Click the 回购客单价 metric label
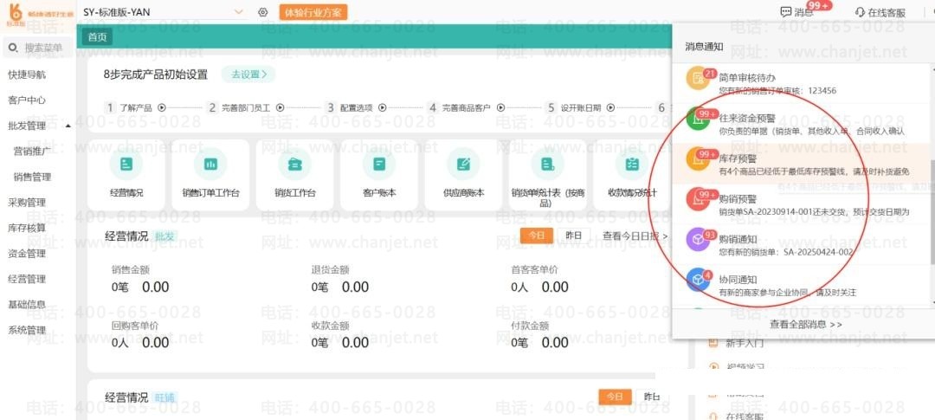The height and width of the screenshot is (420, 935). [135, 326]
